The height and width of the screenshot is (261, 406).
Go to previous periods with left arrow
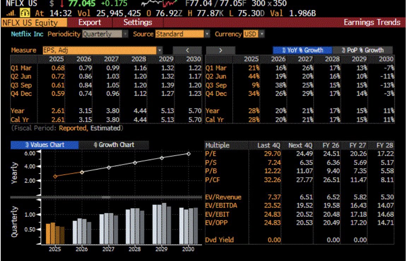(x=187, y=50)
